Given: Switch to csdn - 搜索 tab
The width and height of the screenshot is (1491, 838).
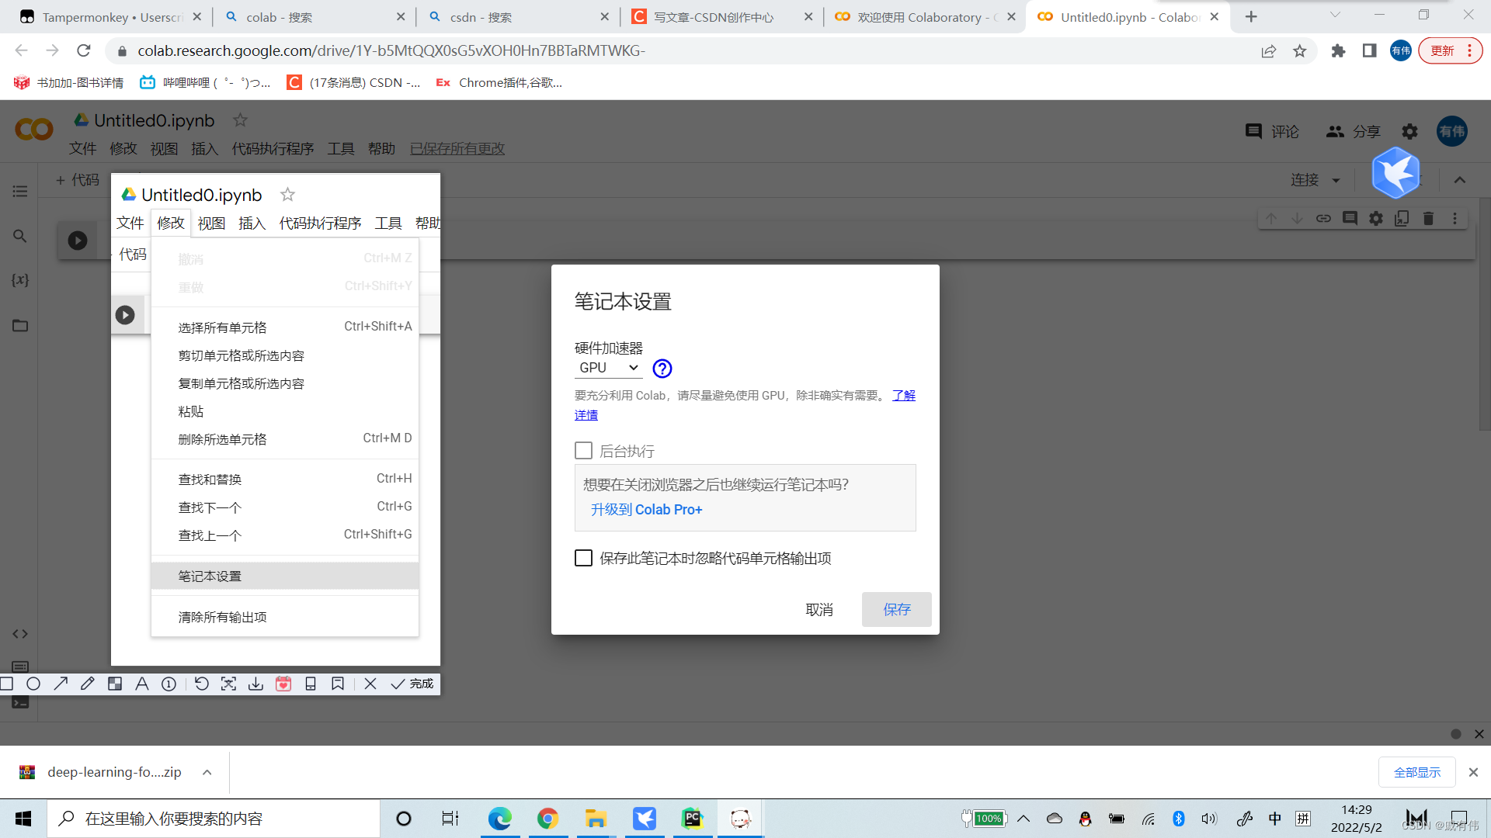Looking at the screenshot, I should pos(518,17).
